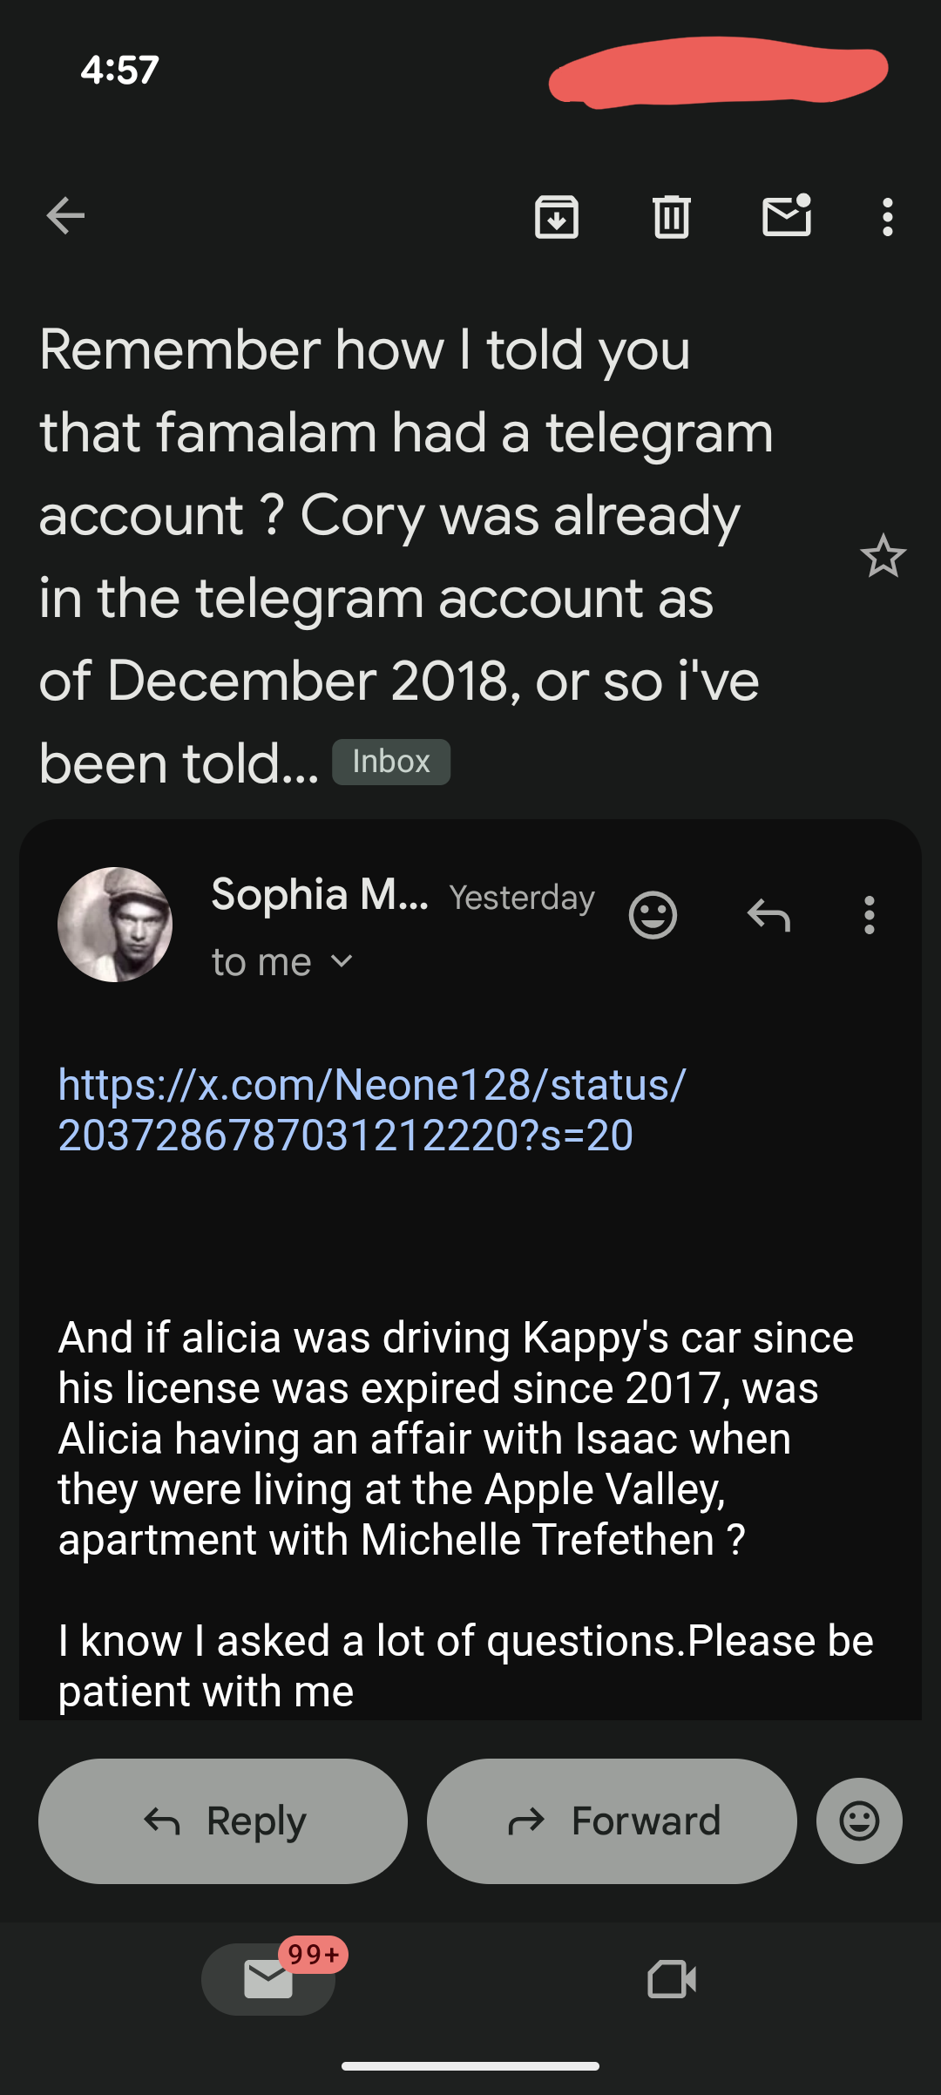The image size is (941, 2095).
Task: Open the x.com Neone128 status link
Action: 372,1109
